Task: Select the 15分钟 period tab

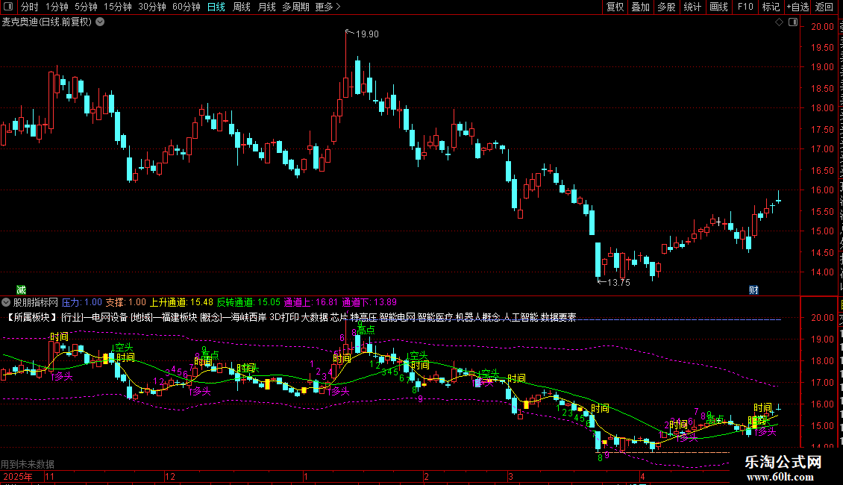Action: pos(118,7)
